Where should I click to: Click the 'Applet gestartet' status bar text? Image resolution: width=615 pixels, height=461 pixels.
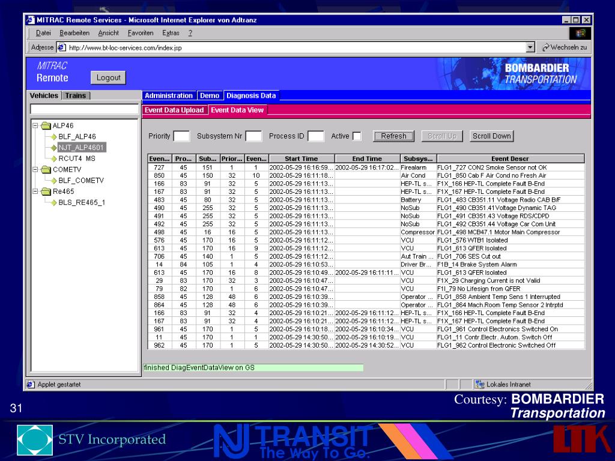59,385
